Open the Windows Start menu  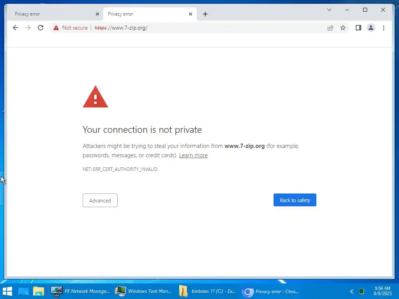click(x=7, y=291)
